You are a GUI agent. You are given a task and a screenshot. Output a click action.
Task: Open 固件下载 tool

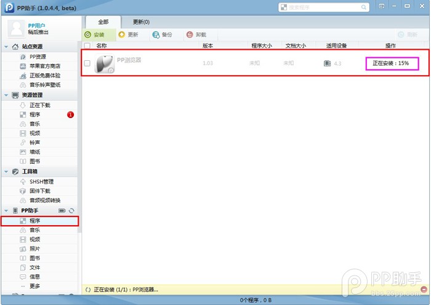[39, 191]
